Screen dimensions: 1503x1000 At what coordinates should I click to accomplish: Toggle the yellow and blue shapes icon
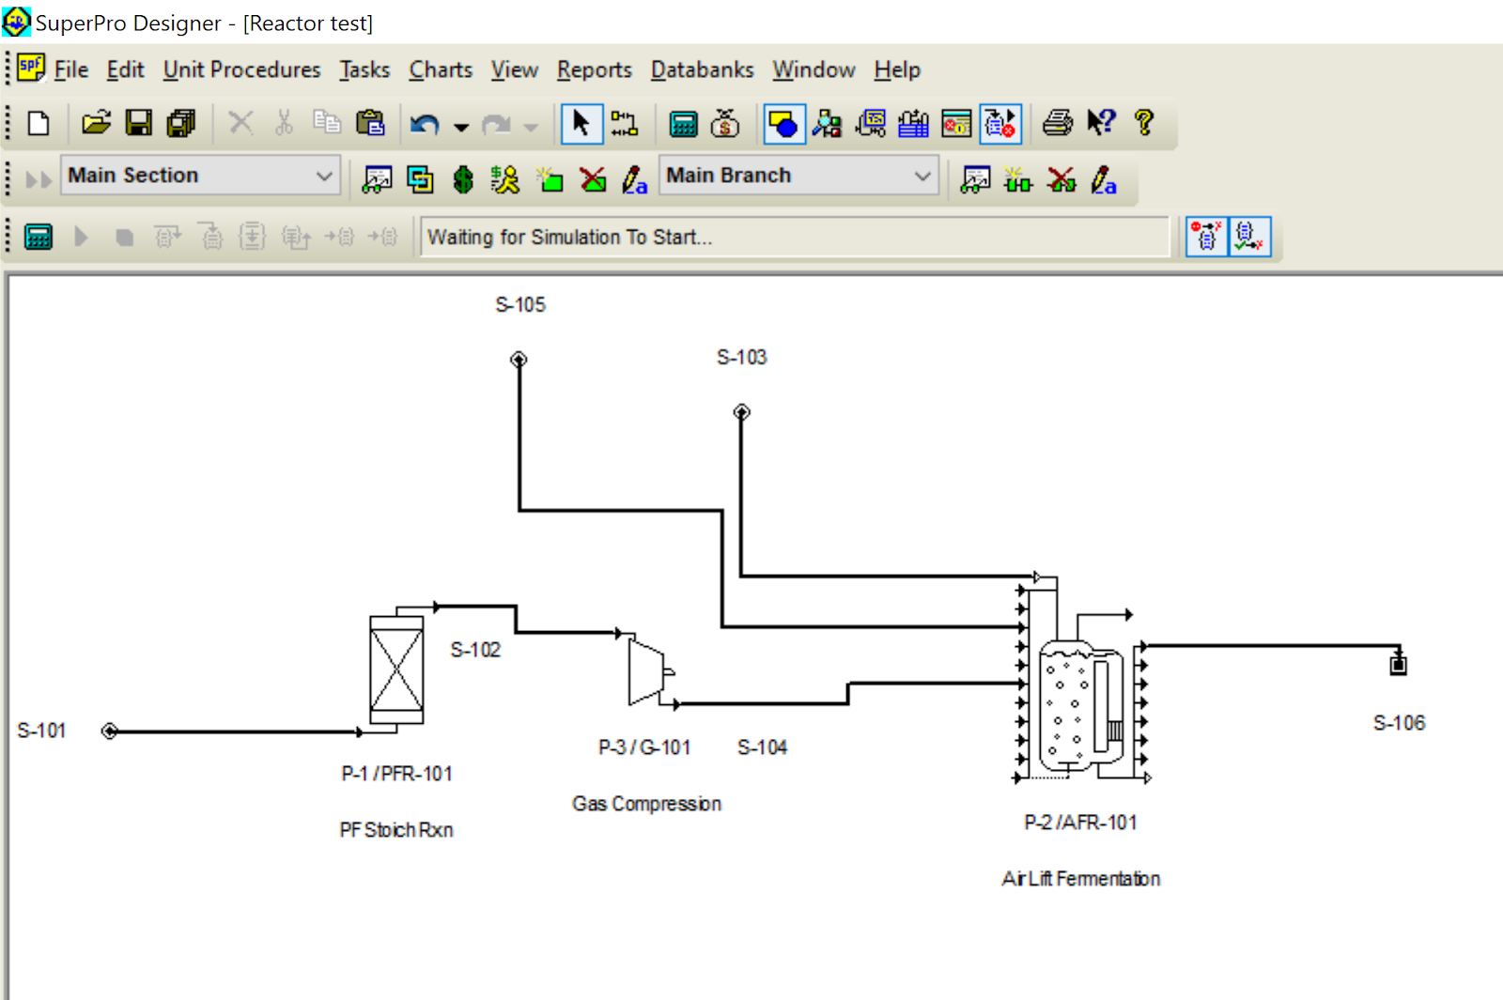coord(784,124)
